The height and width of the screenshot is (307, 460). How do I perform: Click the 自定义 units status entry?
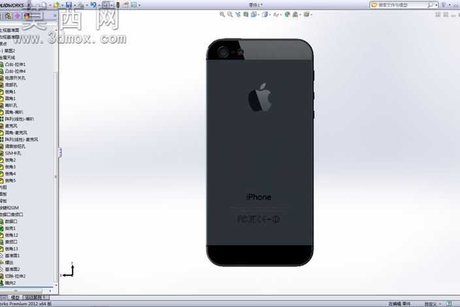click(430, 304)
